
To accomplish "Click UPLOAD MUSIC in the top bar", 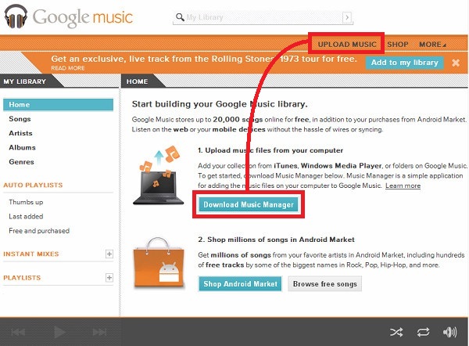I will click(347, 45).
